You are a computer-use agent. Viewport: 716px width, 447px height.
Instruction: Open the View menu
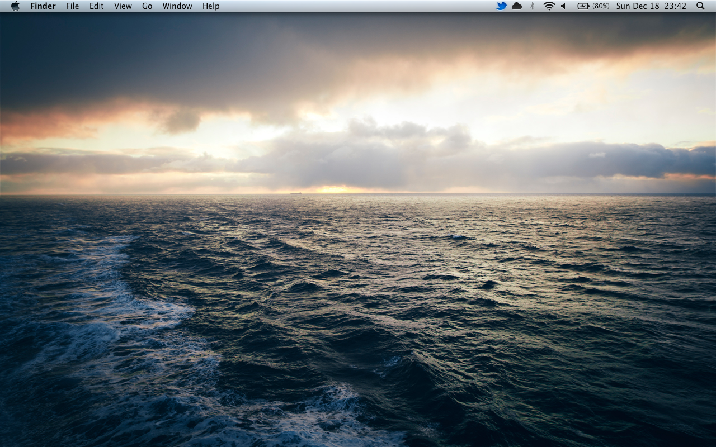123,6
